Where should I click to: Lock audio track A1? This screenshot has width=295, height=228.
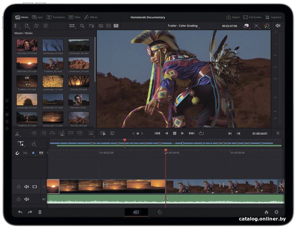(19, 199)
